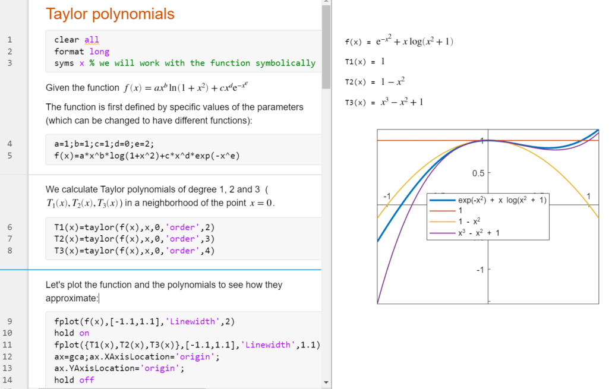Click the vertical scrollbar thumb
Image resolution: width=612 pixels, height=389 pixels.
(x=326, y=48)
